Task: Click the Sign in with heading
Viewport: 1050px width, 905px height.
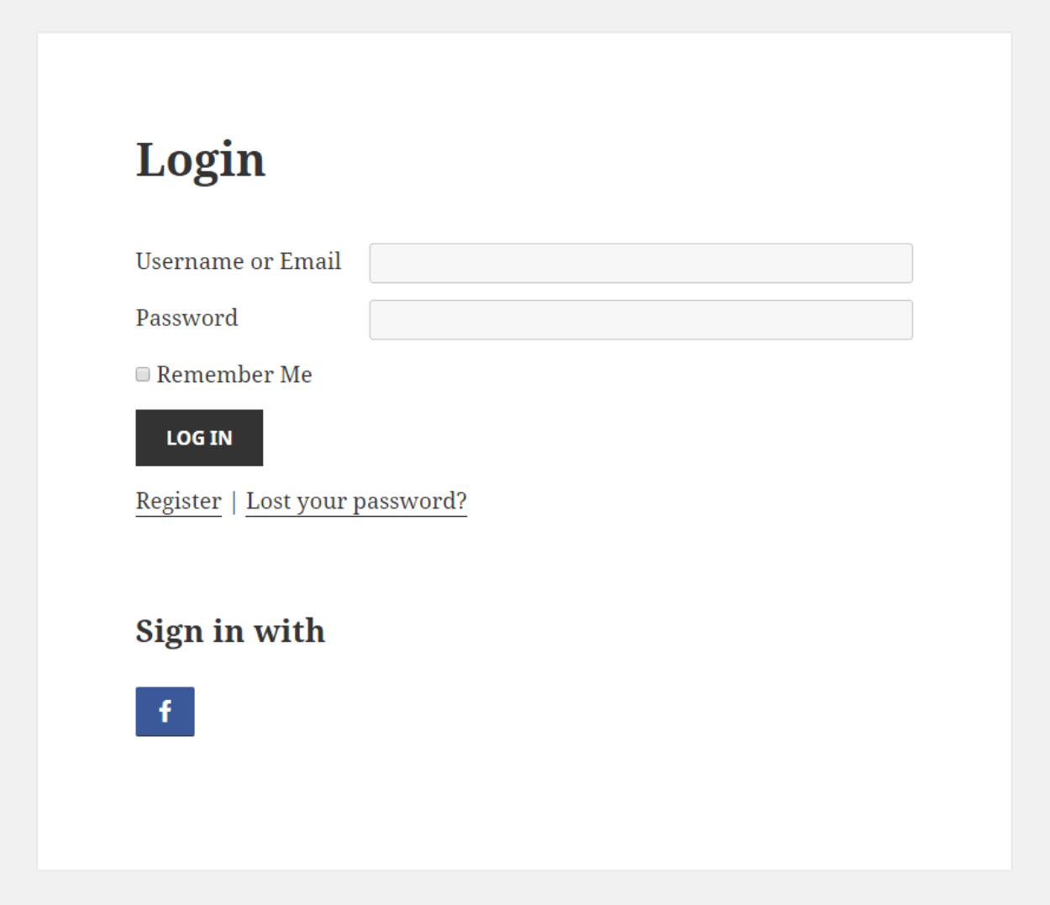Action: [x=229, y=631]
